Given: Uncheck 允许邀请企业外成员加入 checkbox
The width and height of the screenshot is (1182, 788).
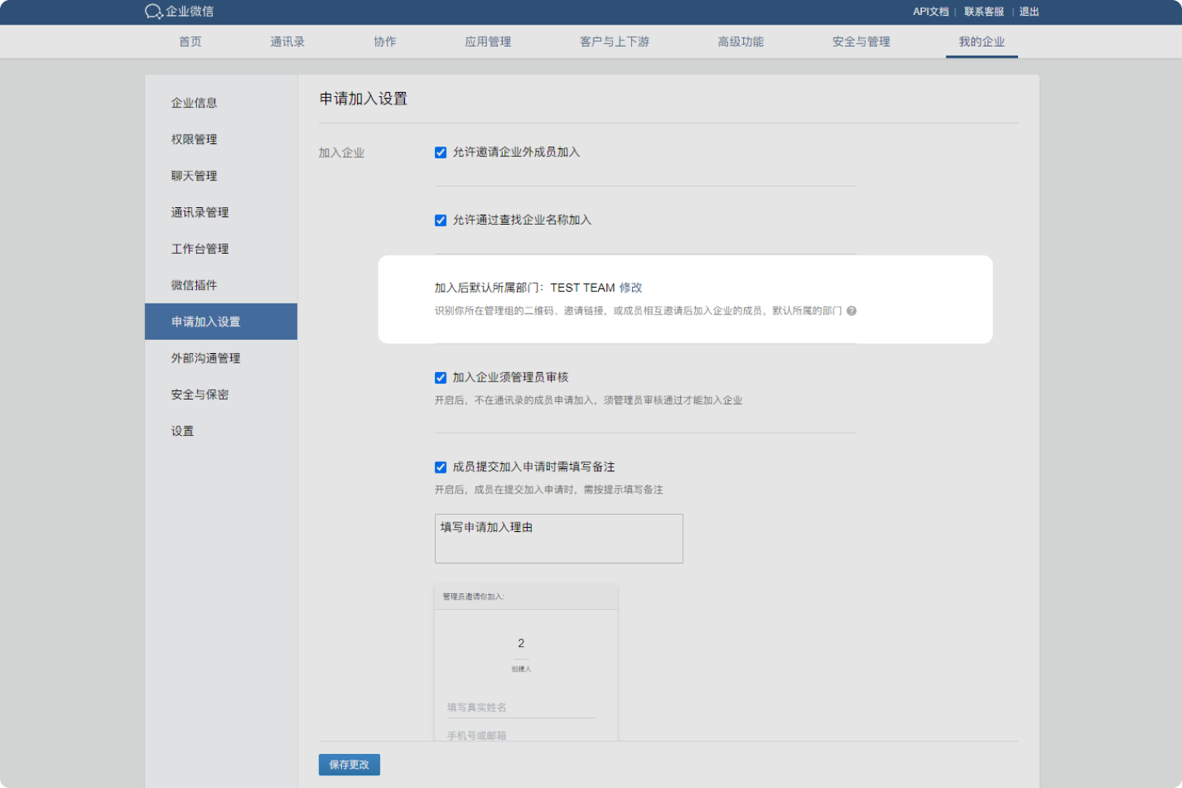Looking at the screenshot, I should pos(440,153).
